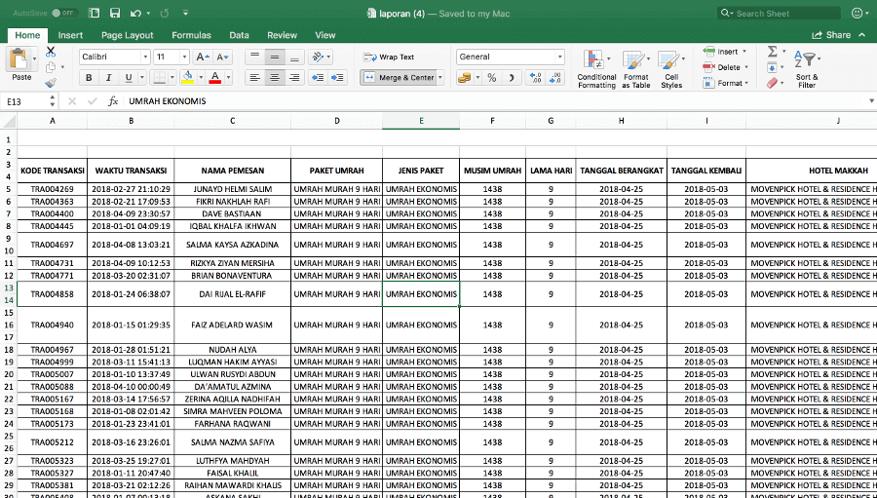Click the Wrap Text button
The width and height of the screenshot is (877, 498).
(389, 57)
